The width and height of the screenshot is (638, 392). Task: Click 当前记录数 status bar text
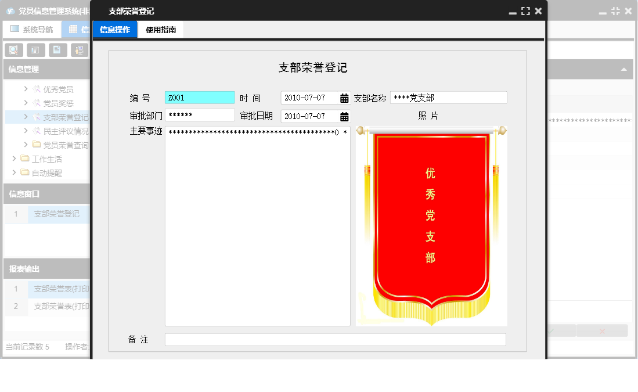point(27,347)
